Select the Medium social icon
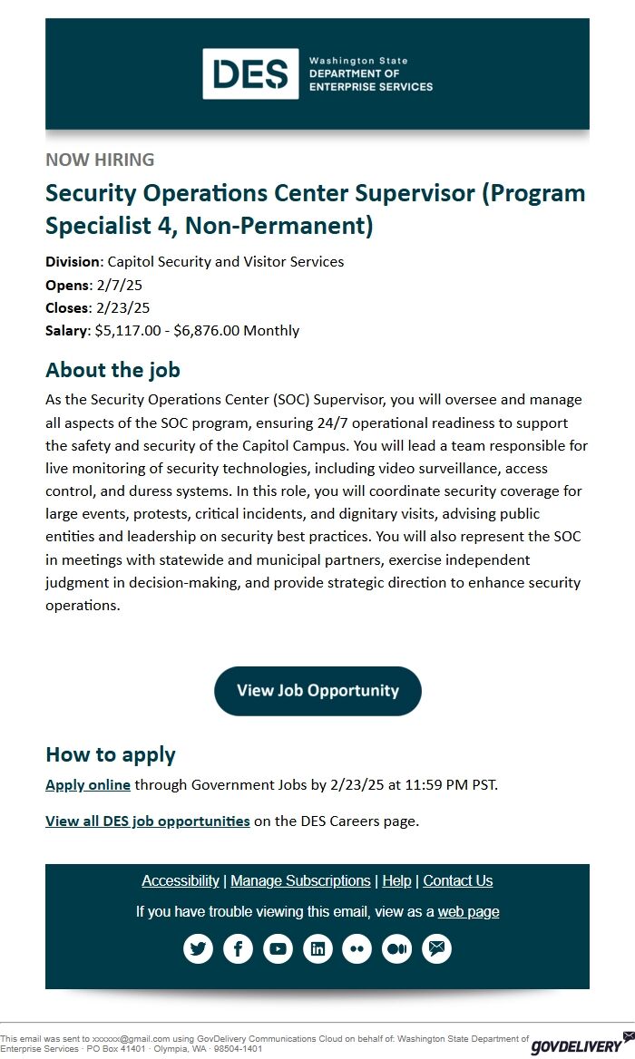 [397, 949]
